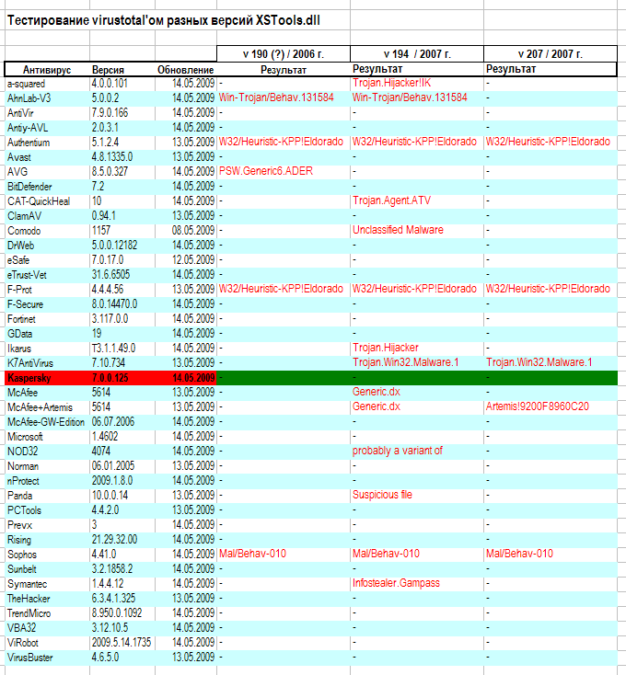
Task: Click Microsoft version 1.4602 cell
Action: (x=122, y=437)
